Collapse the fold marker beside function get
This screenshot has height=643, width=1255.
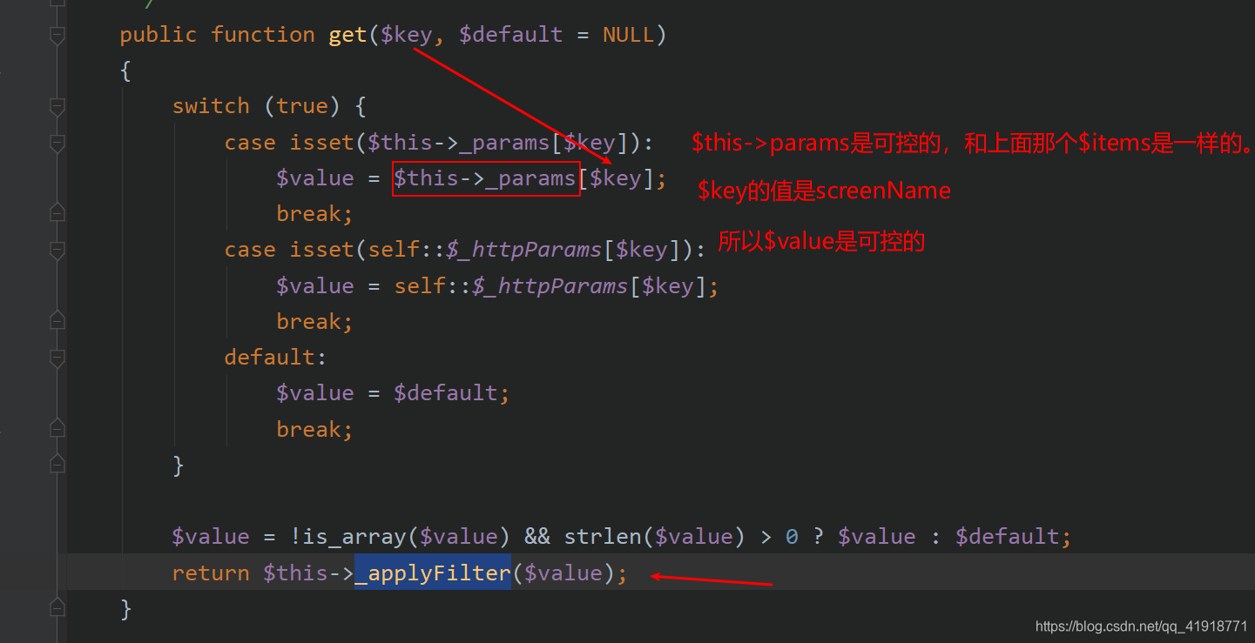57,35
